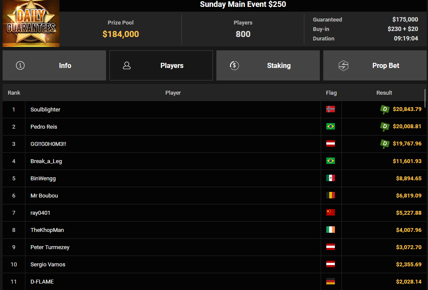Click ray0401's China flag
428x290 pixels.
click(x=331, y=212)
